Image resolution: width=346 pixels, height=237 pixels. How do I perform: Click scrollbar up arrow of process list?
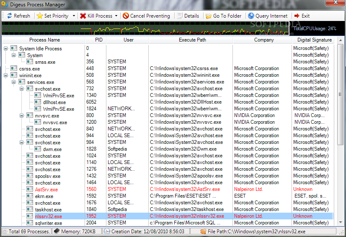[341, 40]
